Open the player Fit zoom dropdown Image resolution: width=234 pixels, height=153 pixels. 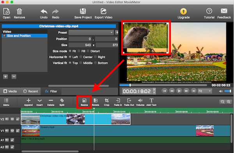point(205,91)
